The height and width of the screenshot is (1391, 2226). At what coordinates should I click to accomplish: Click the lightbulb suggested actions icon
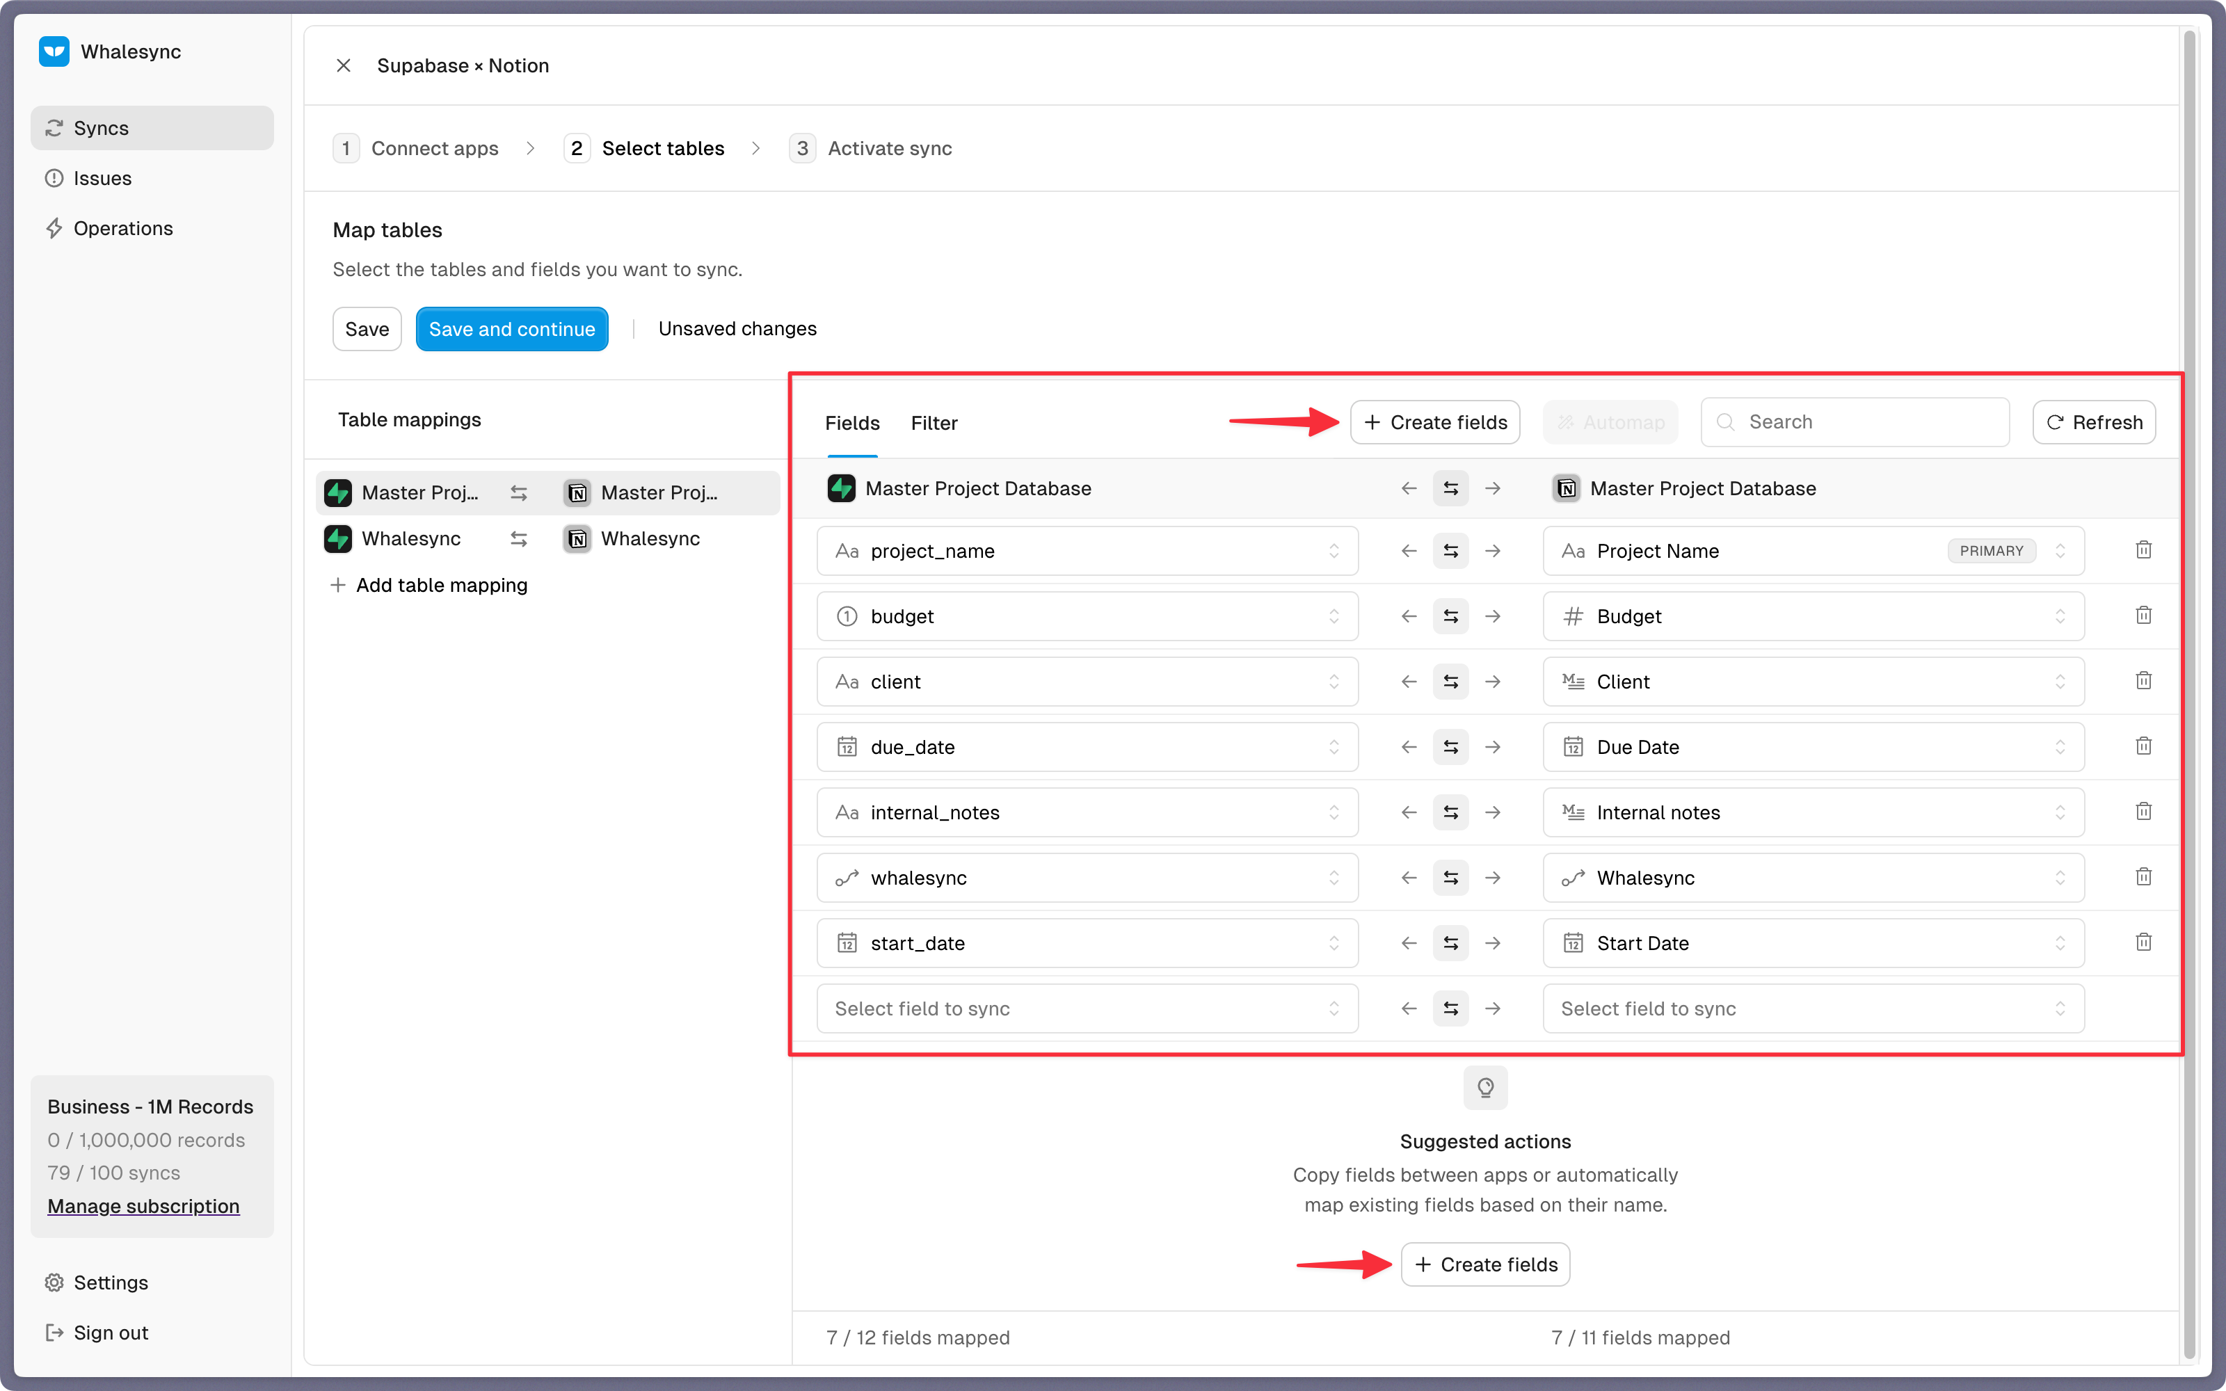1484,1088
